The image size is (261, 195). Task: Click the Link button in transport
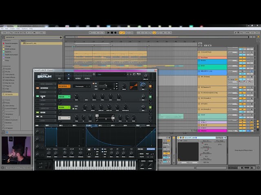click(x=4, y=32)
